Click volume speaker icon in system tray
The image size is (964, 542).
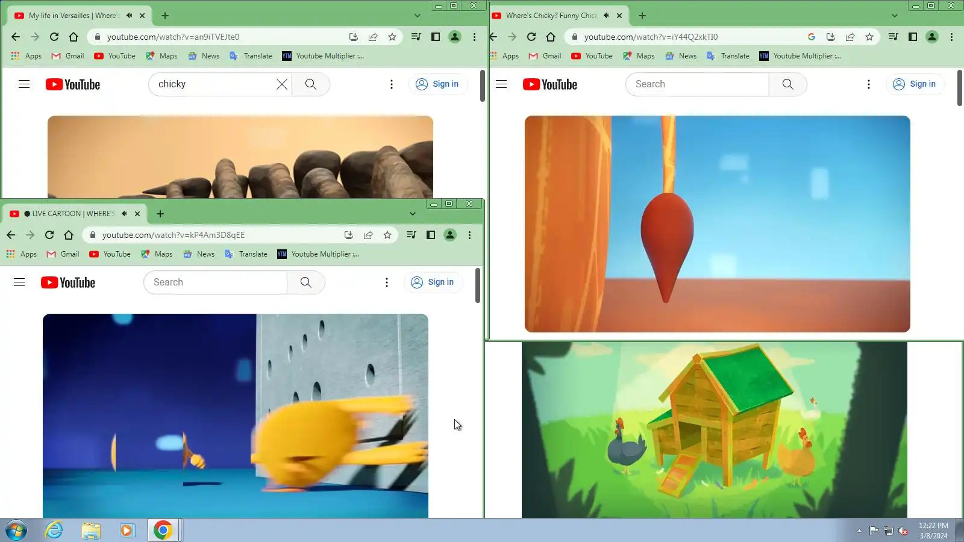[x=903, y=531]
